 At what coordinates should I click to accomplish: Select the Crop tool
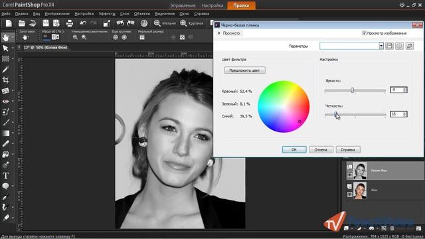coord(5,80)
